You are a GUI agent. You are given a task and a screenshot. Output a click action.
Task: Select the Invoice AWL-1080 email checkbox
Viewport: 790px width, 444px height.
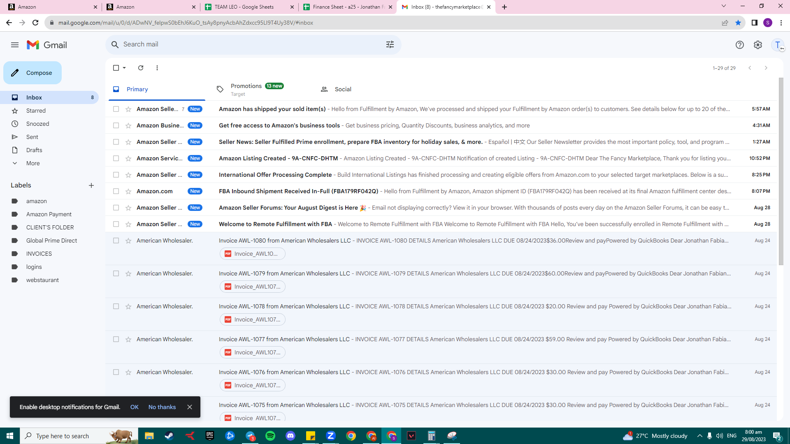click(x=116, y=240)
